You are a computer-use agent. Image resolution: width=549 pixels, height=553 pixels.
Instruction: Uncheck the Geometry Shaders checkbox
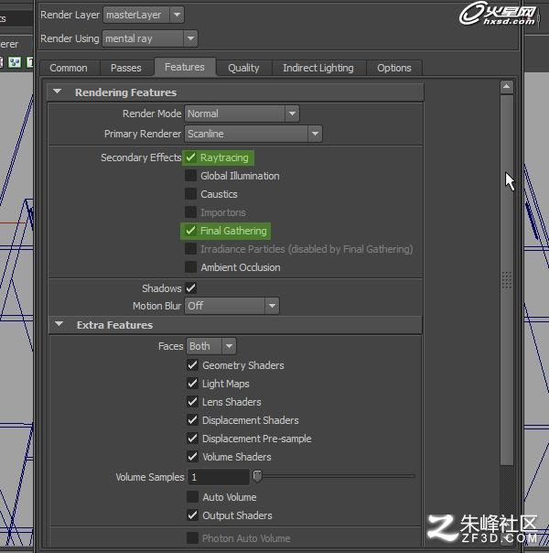click(192, 365)
